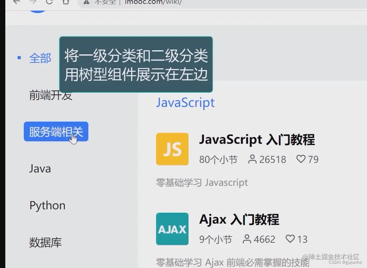Reload the page with the refresh icon
367x268 pixels.
pos(49,2)
